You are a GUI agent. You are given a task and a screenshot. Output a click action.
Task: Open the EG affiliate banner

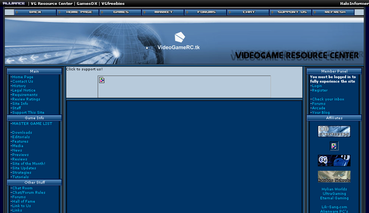(334, 160)
